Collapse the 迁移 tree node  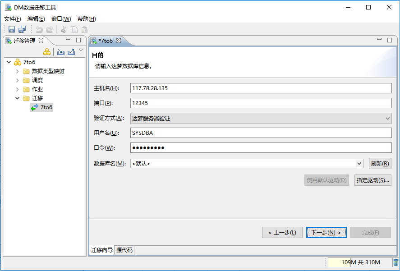tap(17, 98)
